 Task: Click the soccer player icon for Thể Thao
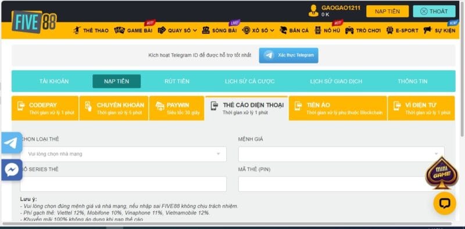[x=77, y=30]
